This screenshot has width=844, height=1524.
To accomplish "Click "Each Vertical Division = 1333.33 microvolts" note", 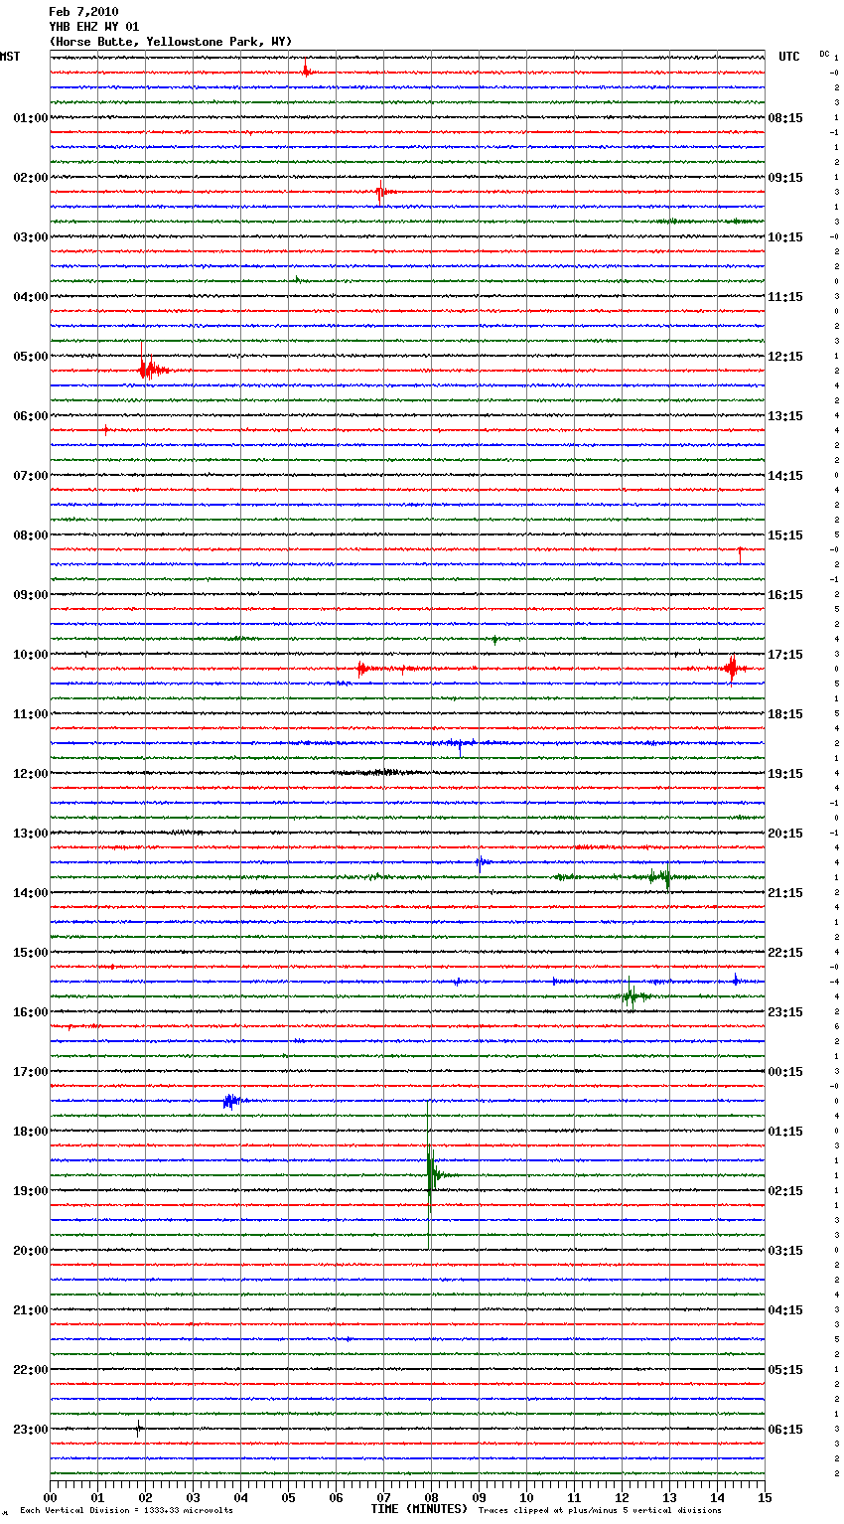I will coord(126,1511).
